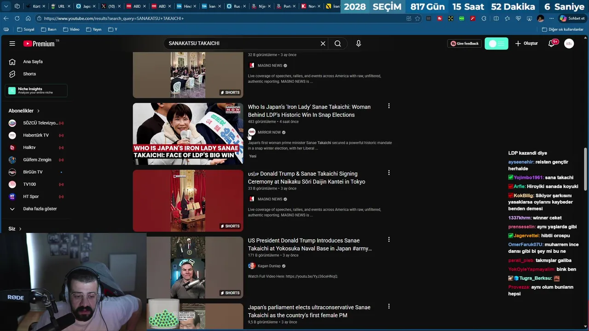Open the browser three-dots settings menu
The height and width of the screenshot is (331, 589).
pos(551,18)
